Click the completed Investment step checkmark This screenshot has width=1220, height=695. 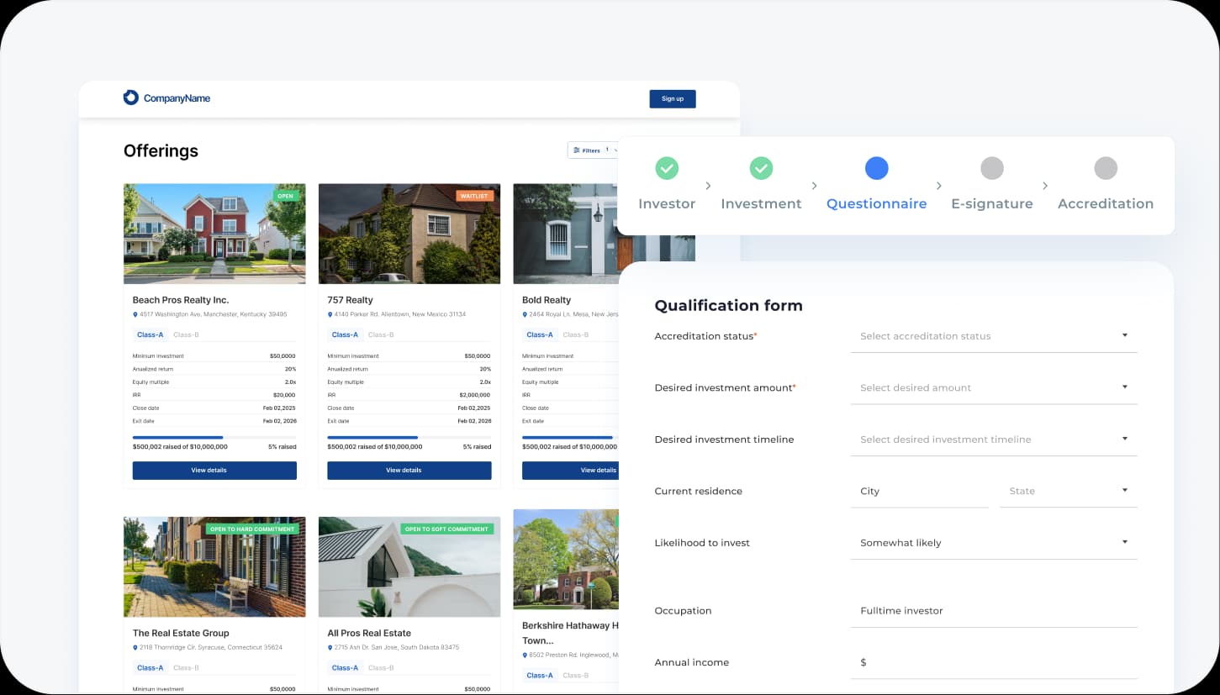[761, 168]
